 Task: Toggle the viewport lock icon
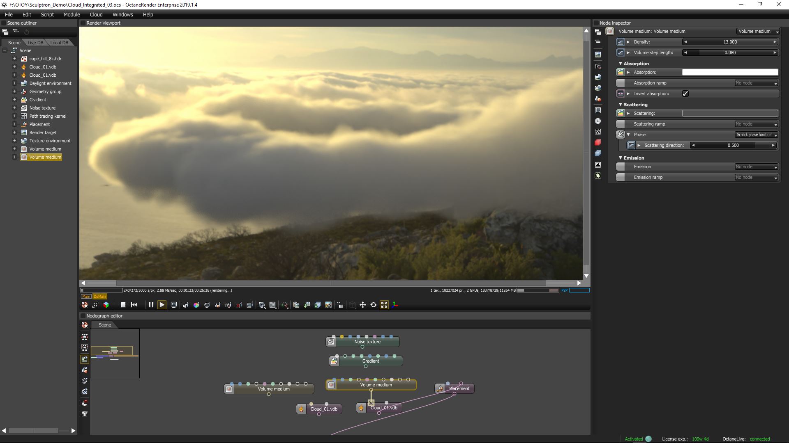tap(340, 305)
